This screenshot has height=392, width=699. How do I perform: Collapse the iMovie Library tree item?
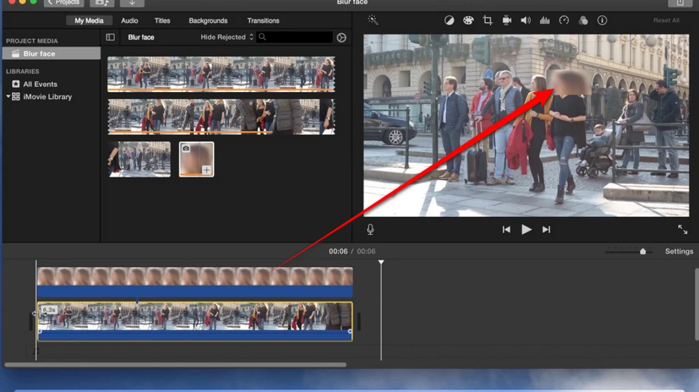click(x=8, y=96)
